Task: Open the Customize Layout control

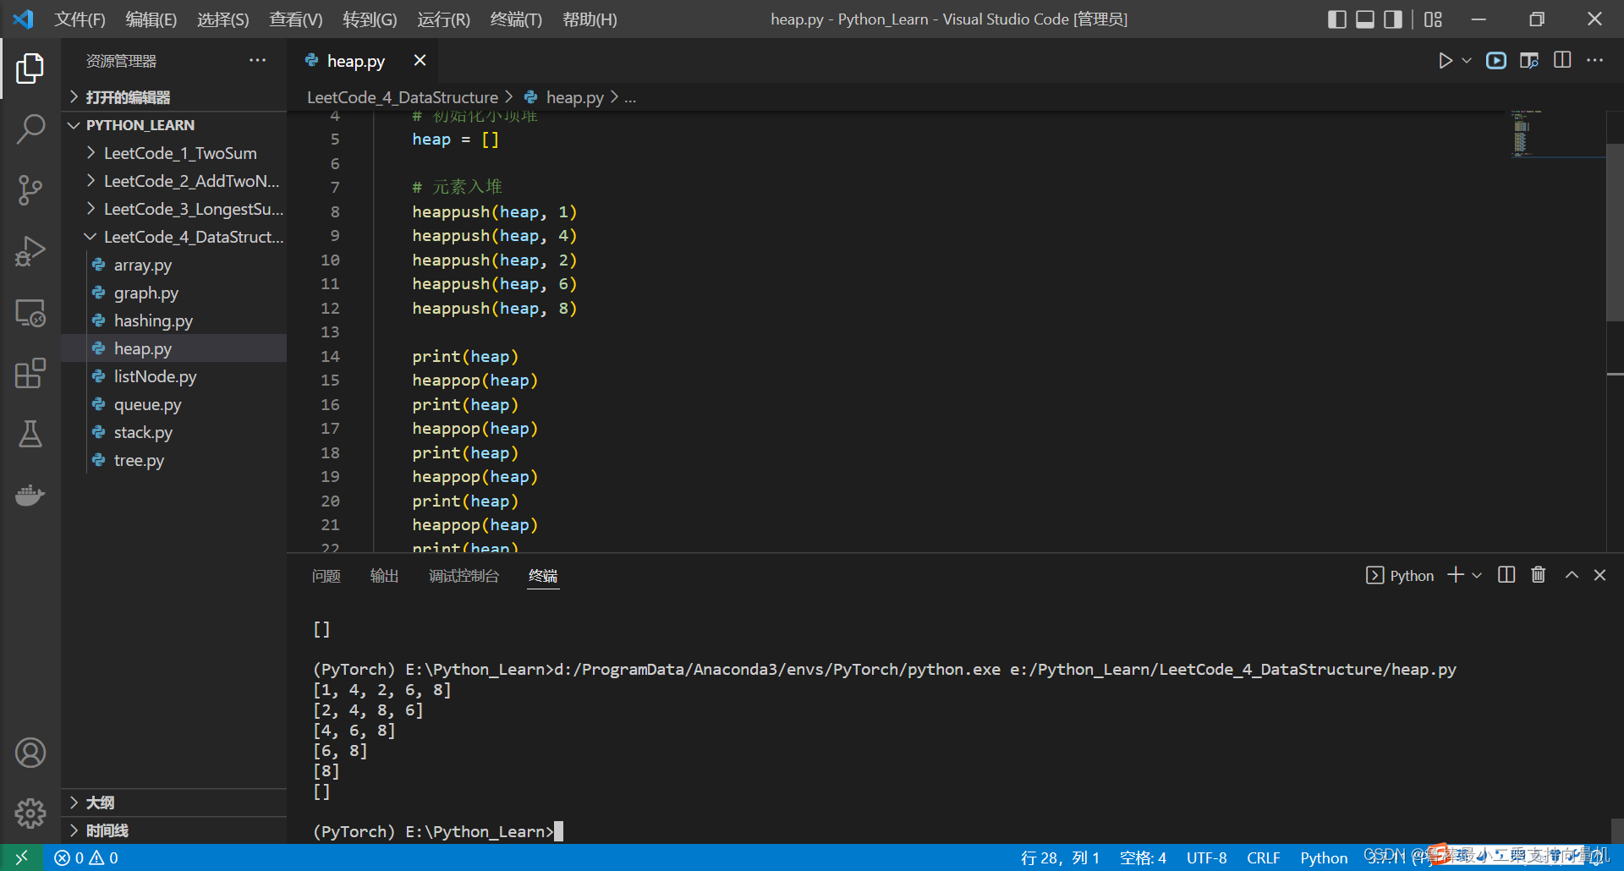Action: (1433, 19)
